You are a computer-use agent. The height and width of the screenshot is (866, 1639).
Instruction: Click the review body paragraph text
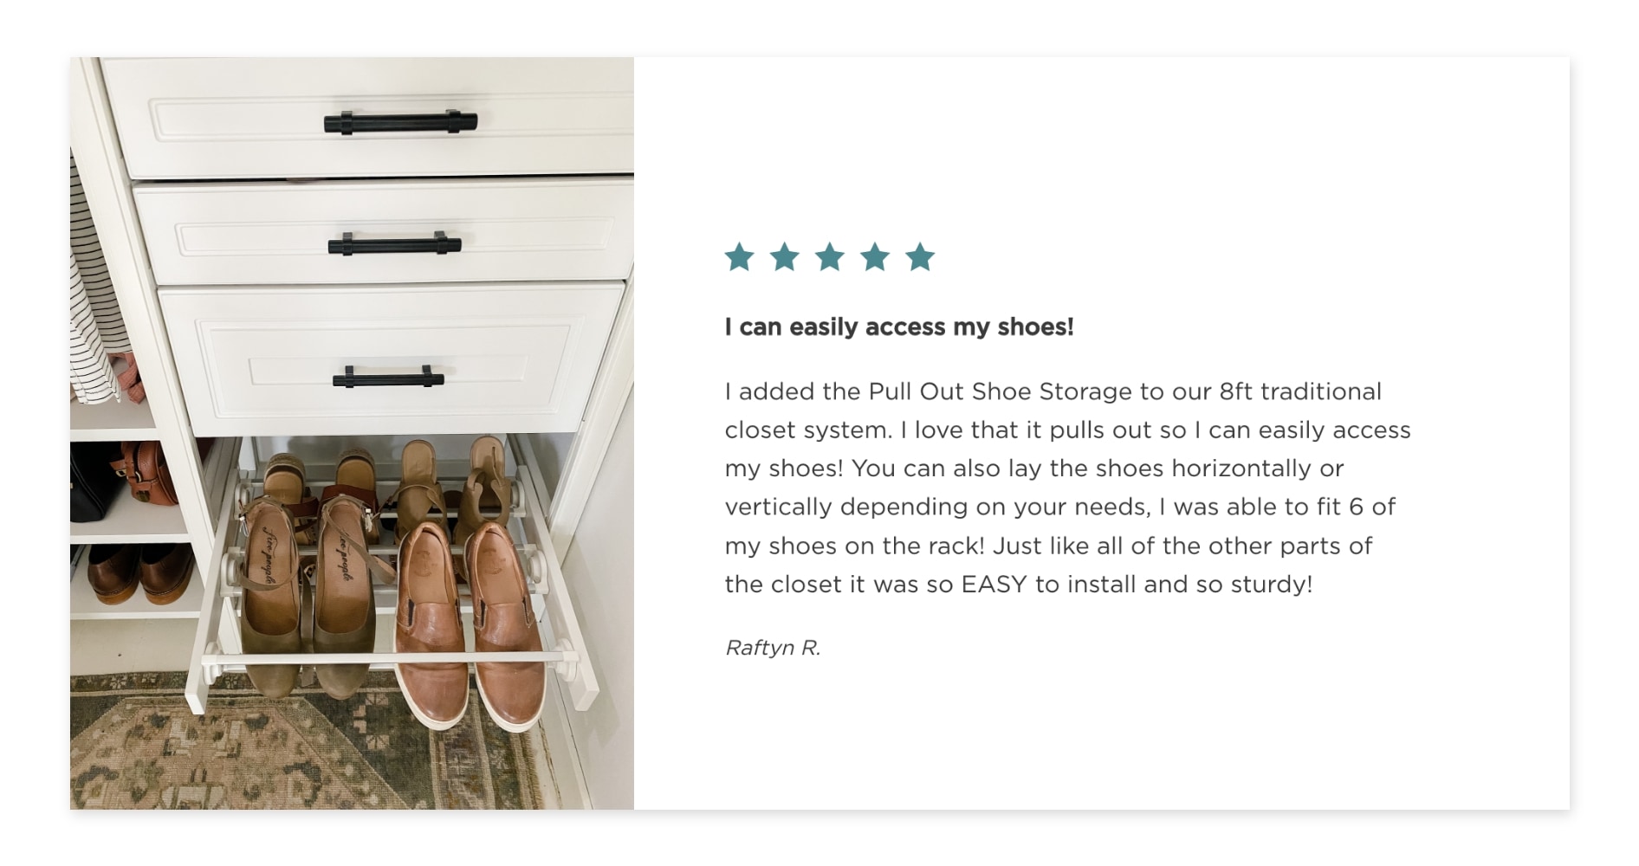[1067, 488]
